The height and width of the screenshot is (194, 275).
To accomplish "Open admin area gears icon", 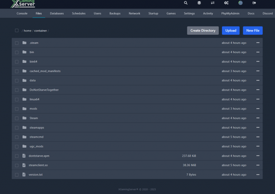I will (x=226, y=3).
